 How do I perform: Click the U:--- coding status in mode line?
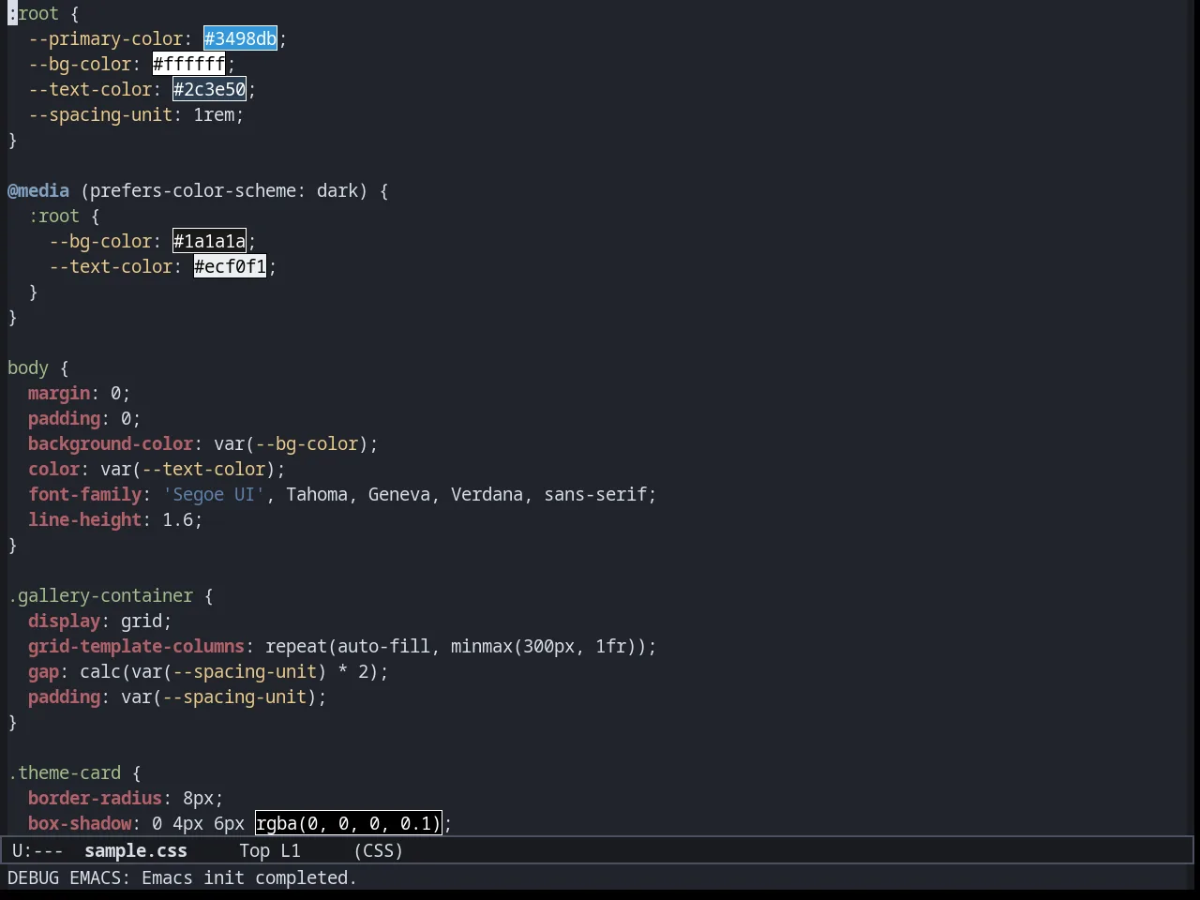click(37, 850)
